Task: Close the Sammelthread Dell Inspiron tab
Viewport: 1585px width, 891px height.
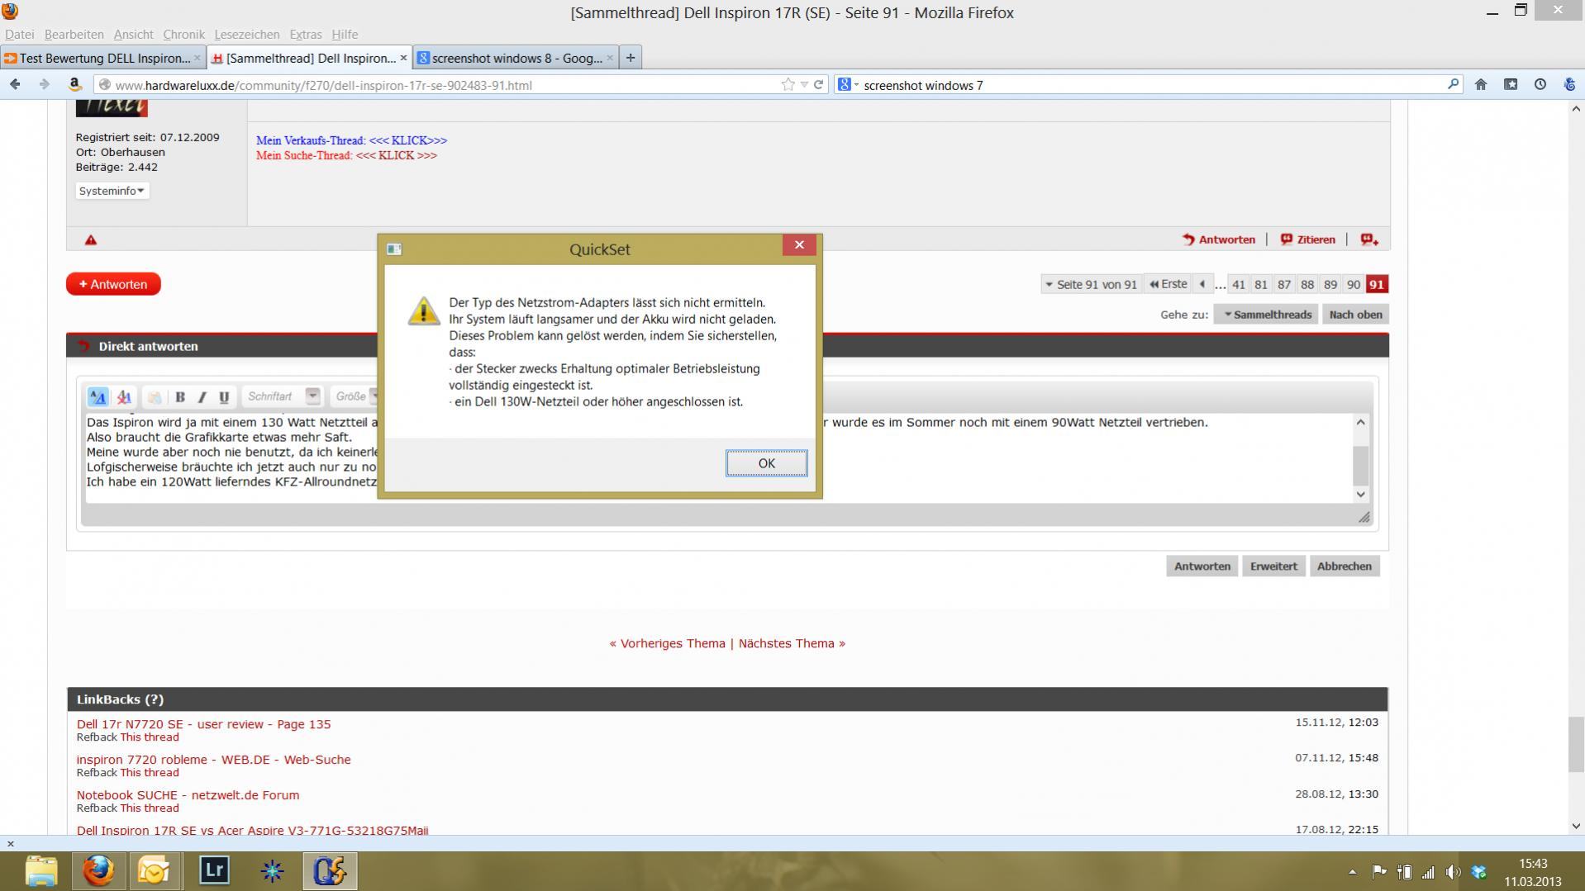Action: coord(403,58)
